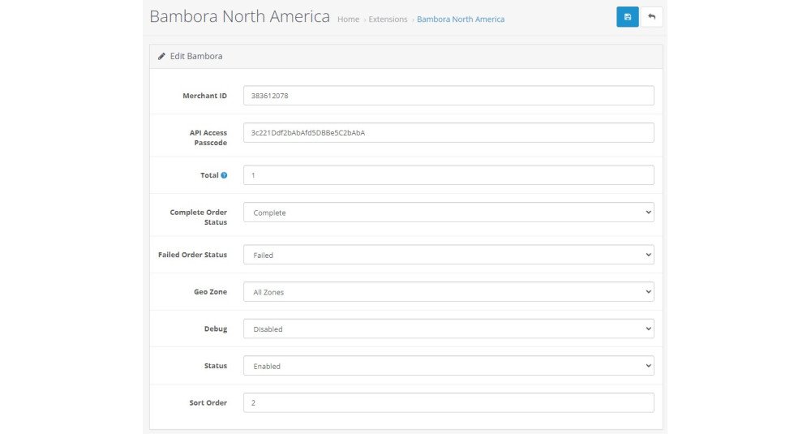Go to Home in the breadcrumb
The image size is (811, 434).
coord(348,19)
